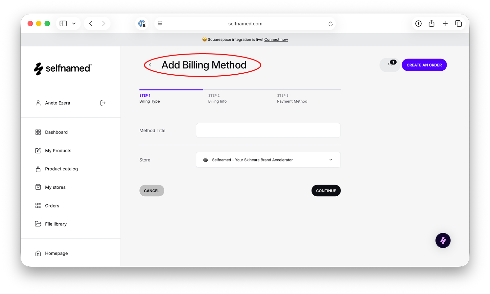Click the Store field label

145,160
